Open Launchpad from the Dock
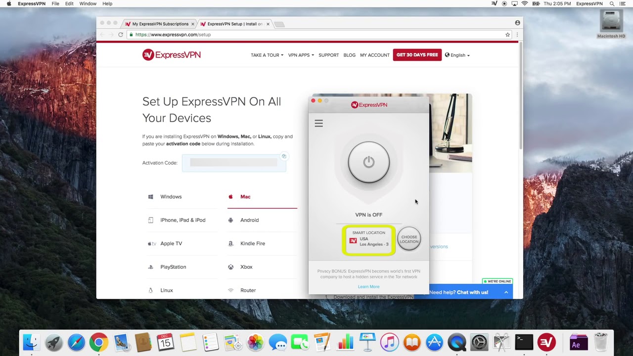Viewport: 633px width, 356px height. tap(54, 342)
